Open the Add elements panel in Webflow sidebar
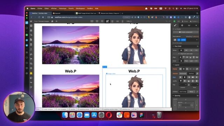This screenshot has width=224, height=126. [31, 26]
